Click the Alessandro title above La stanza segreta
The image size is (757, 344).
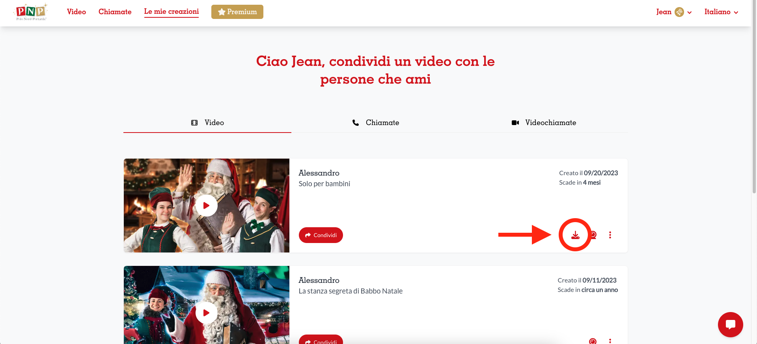click(x=319, y=280)
